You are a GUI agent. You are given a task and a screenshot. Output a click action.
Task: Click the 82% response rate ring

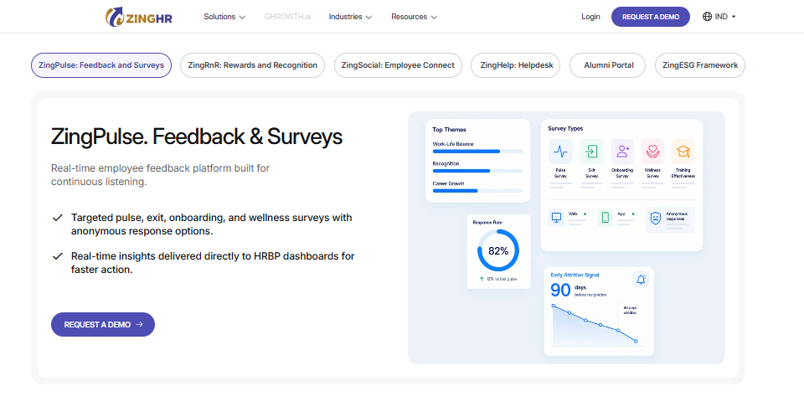click(x=497, y=250)
